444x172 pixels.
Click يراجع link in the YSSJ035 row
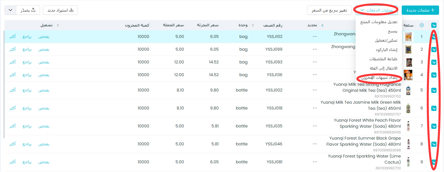pyautogui.click(x=27, y=126)
